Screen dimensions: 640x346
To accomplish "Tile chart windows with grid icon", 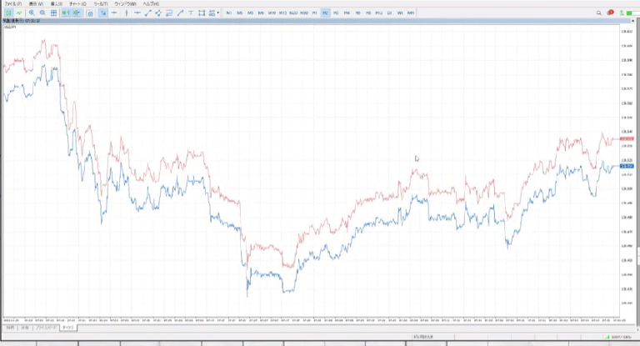I will 53,13.
